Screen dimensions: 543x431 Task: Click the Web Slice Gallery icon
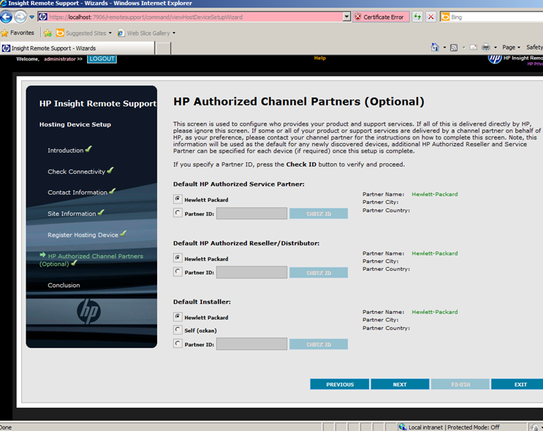[x=121, y=33]
